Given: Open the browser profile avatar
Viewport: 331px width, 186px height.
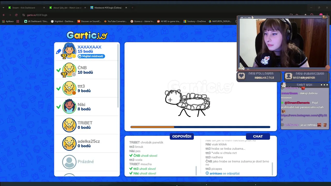Looking at the screenshot, I should pos(321,15).
